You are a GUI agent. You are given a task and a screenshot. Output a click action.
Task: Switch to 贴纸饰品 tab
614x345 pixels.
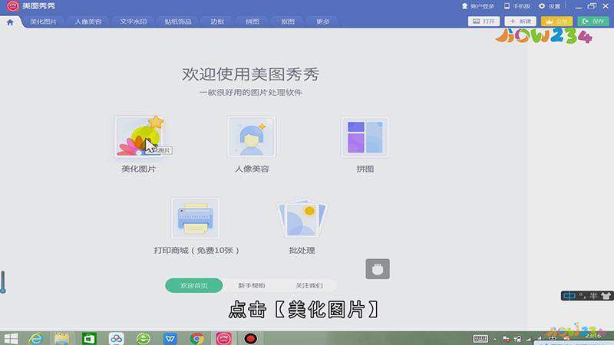[x=178, y=21]
